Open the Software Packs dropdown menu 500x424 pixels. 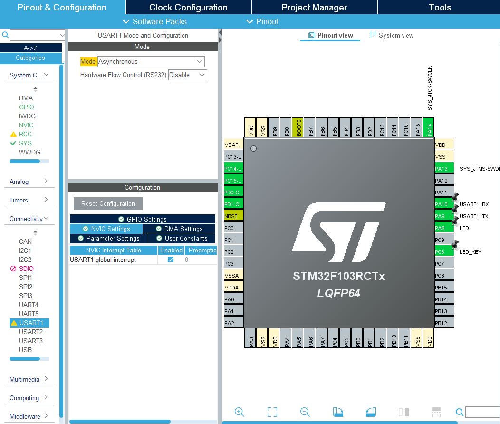coord(154,22)
